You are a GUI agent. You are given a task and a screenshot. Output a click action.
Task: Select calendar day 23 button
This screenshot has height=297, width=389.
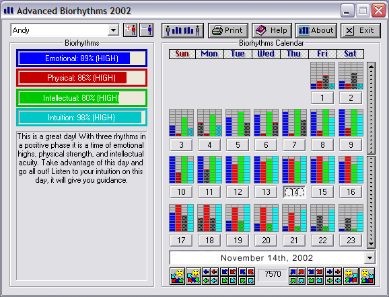[351, 241]
